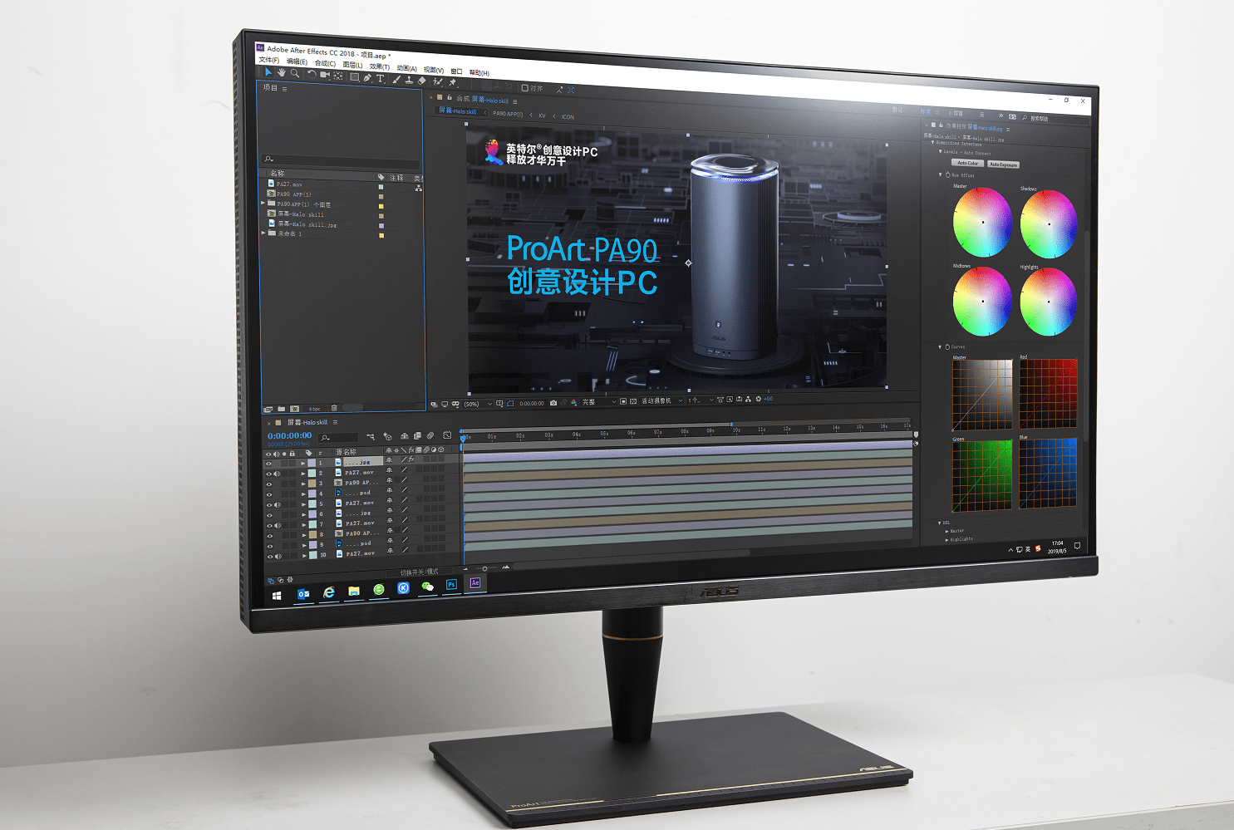Open the 合成(C) menu
1234x830 pixels.
[x=326, y=63]
